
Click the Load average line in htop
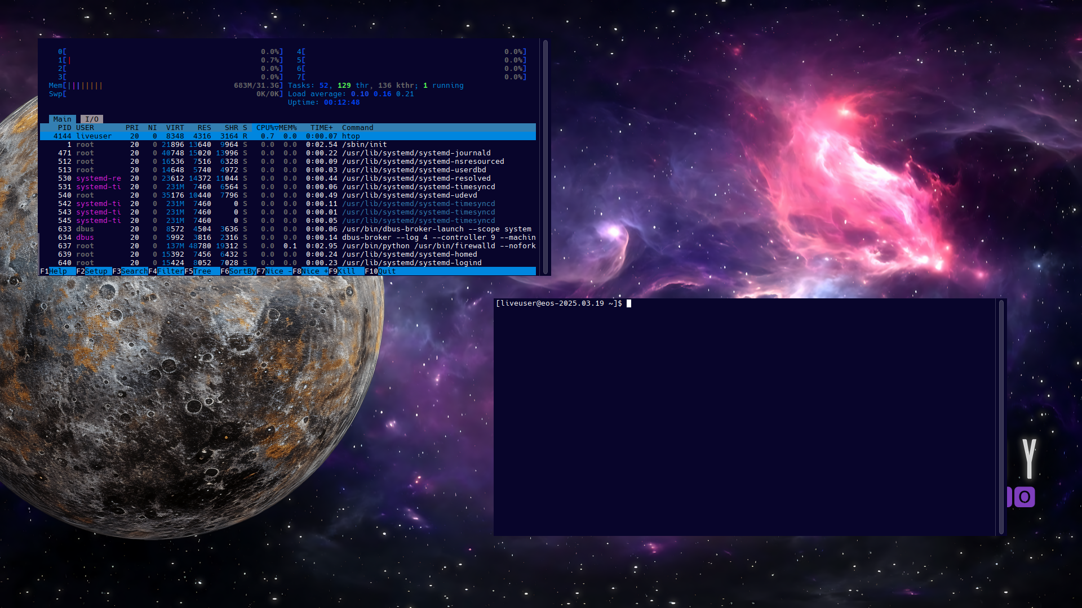point(351,94)
